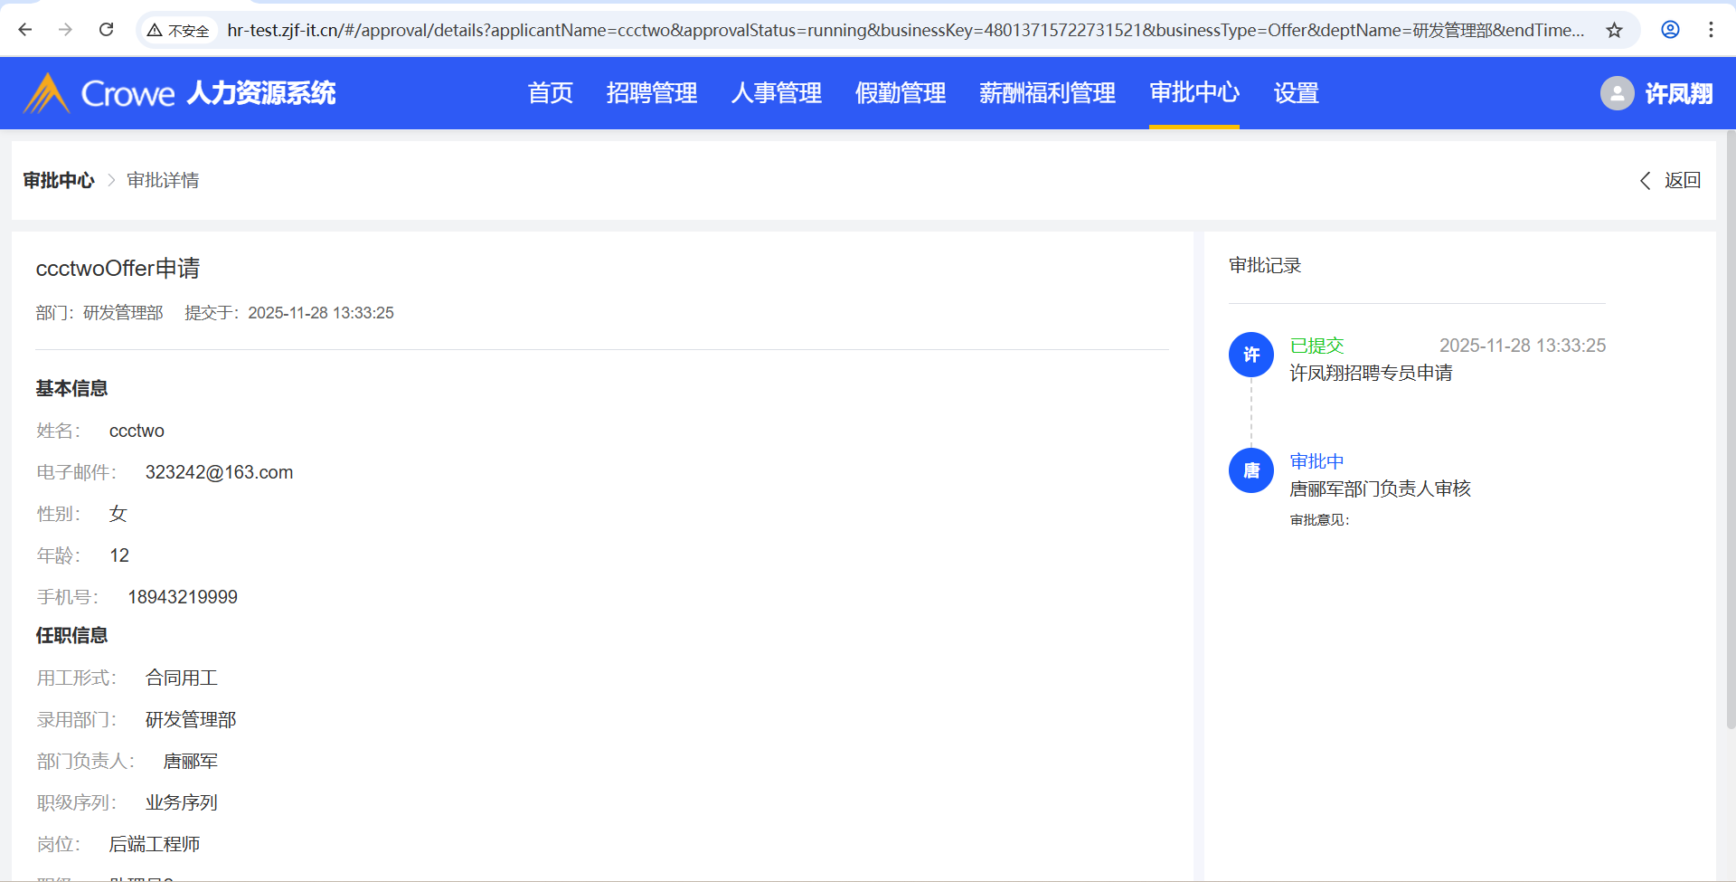Click the 电子邮件 field label
1736x882 pixels.
point(76,472)
